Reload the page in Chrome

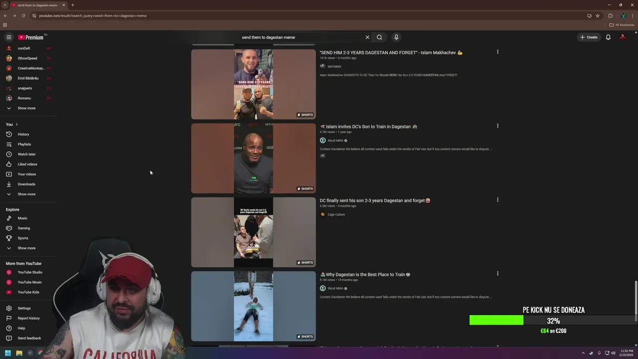(x=23, y=15)
